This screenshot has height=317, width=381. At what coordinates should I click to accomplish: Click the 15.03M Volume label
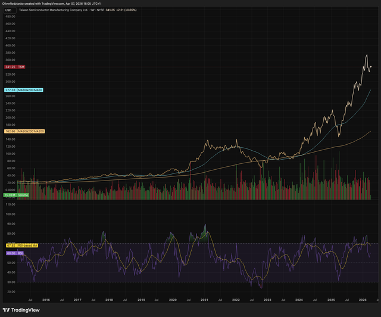click(16, 195)
